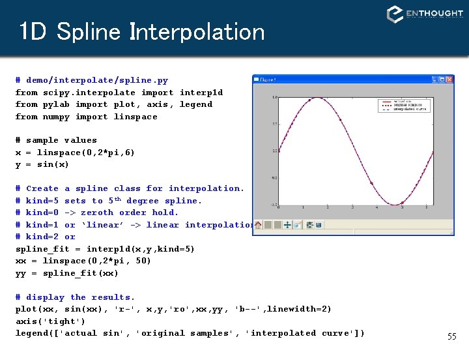Click the 'y = sin(x)' line
Image resolution: width=469 pixels, height=352 pixels.
42,165
